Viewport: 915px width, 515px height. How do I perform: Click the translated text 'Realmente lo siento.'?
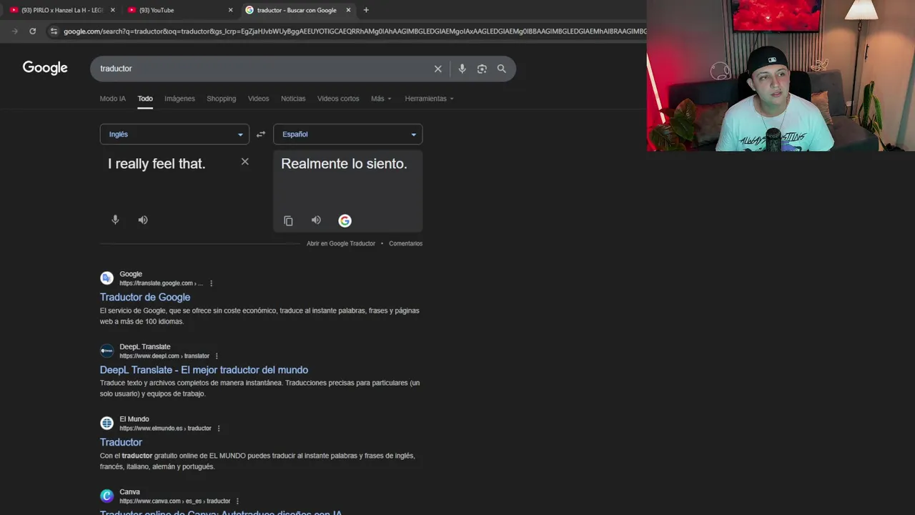click(344, 164)
